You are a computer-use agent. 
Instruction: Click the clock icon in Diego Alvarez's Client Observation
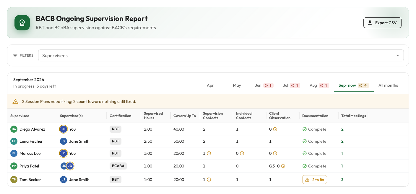click(x=275, y=129)
